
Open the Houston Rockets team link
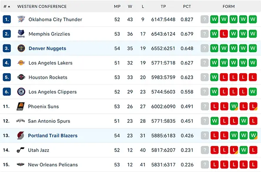(48, 78)
